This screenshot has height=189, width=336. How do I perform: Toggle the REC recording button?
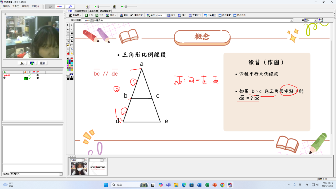click(60, 7)
